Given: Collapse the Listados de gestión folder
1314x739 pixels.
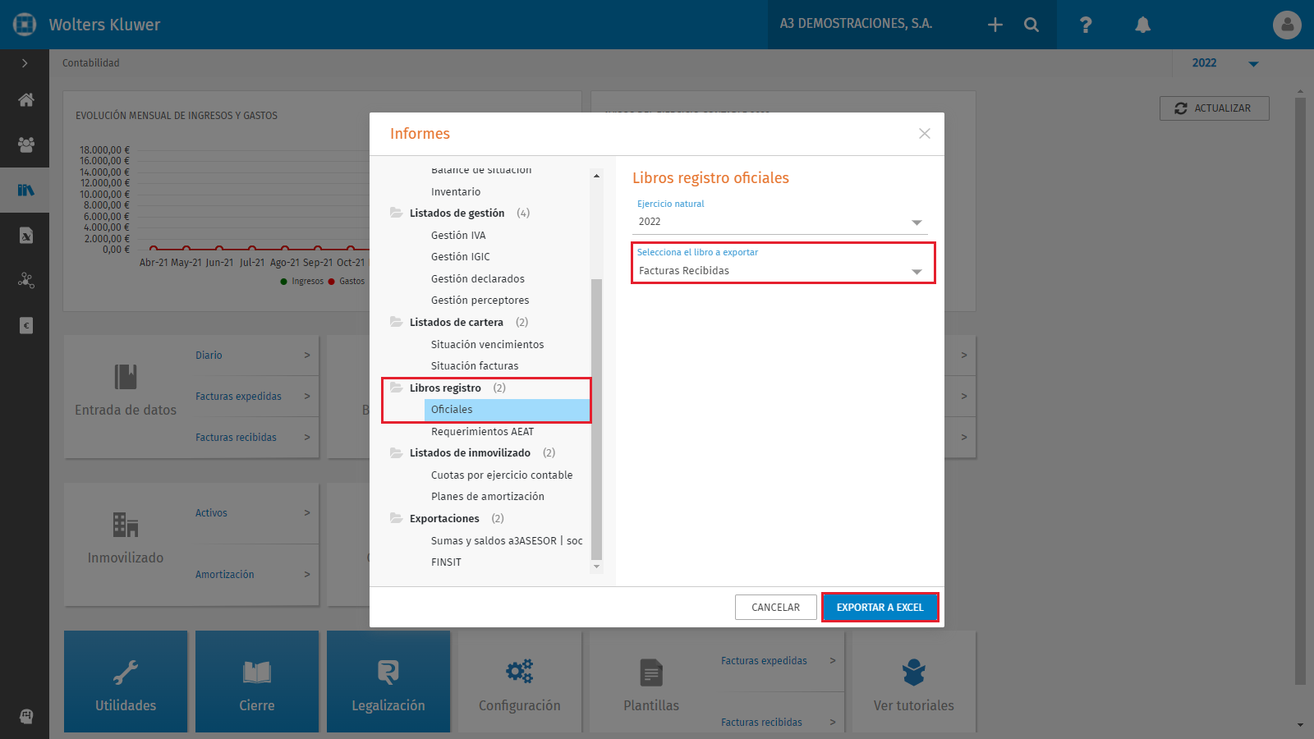Looking at the screenshot, I should pyautogui.click(x=396, y=213).
